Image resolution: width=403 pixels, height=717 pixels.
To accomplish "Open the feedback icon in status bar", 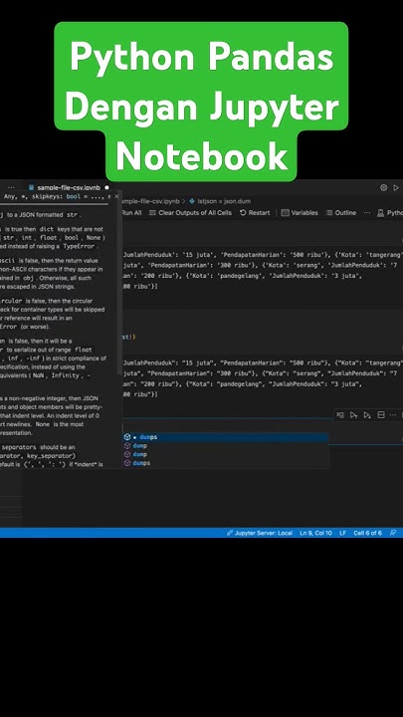I will [392, 533].
